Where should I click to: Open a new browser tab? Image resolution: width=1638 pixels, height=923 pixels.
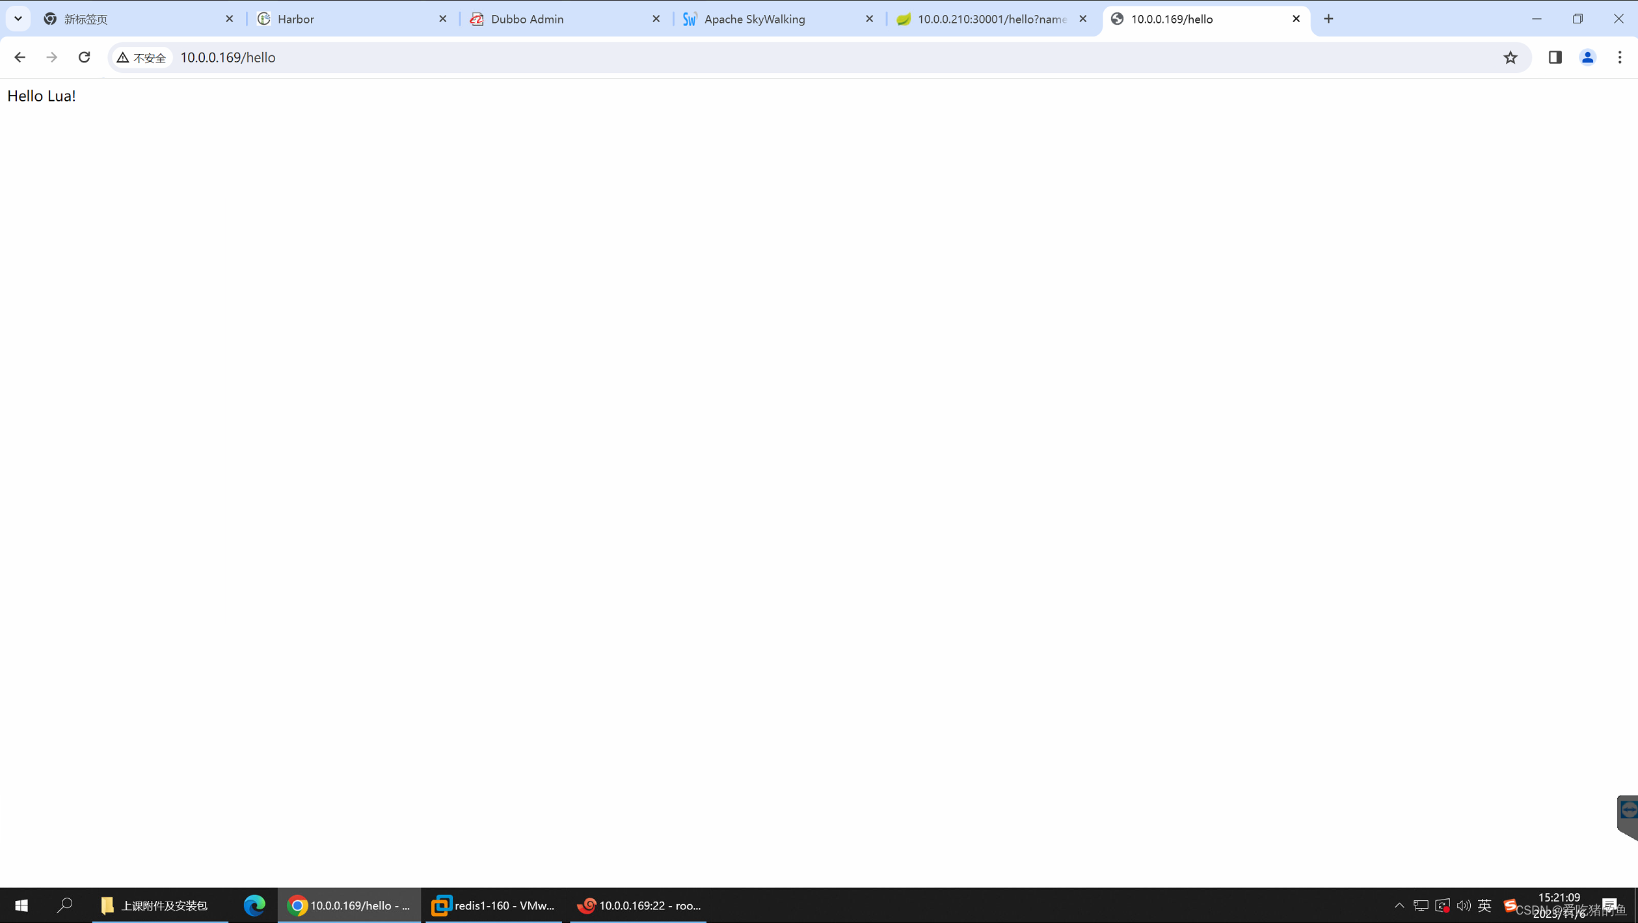[x=1328, y=19]
